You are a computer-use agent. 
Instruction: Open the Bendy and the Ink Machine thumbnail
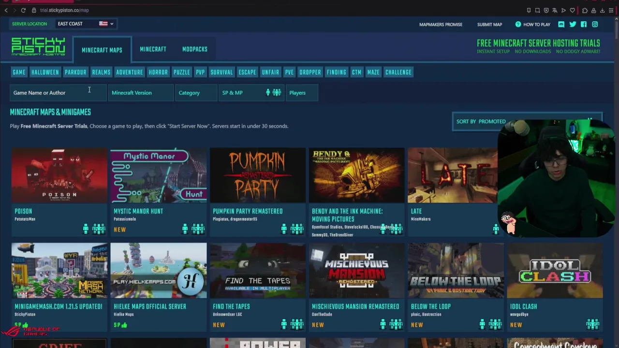point(356,175)
